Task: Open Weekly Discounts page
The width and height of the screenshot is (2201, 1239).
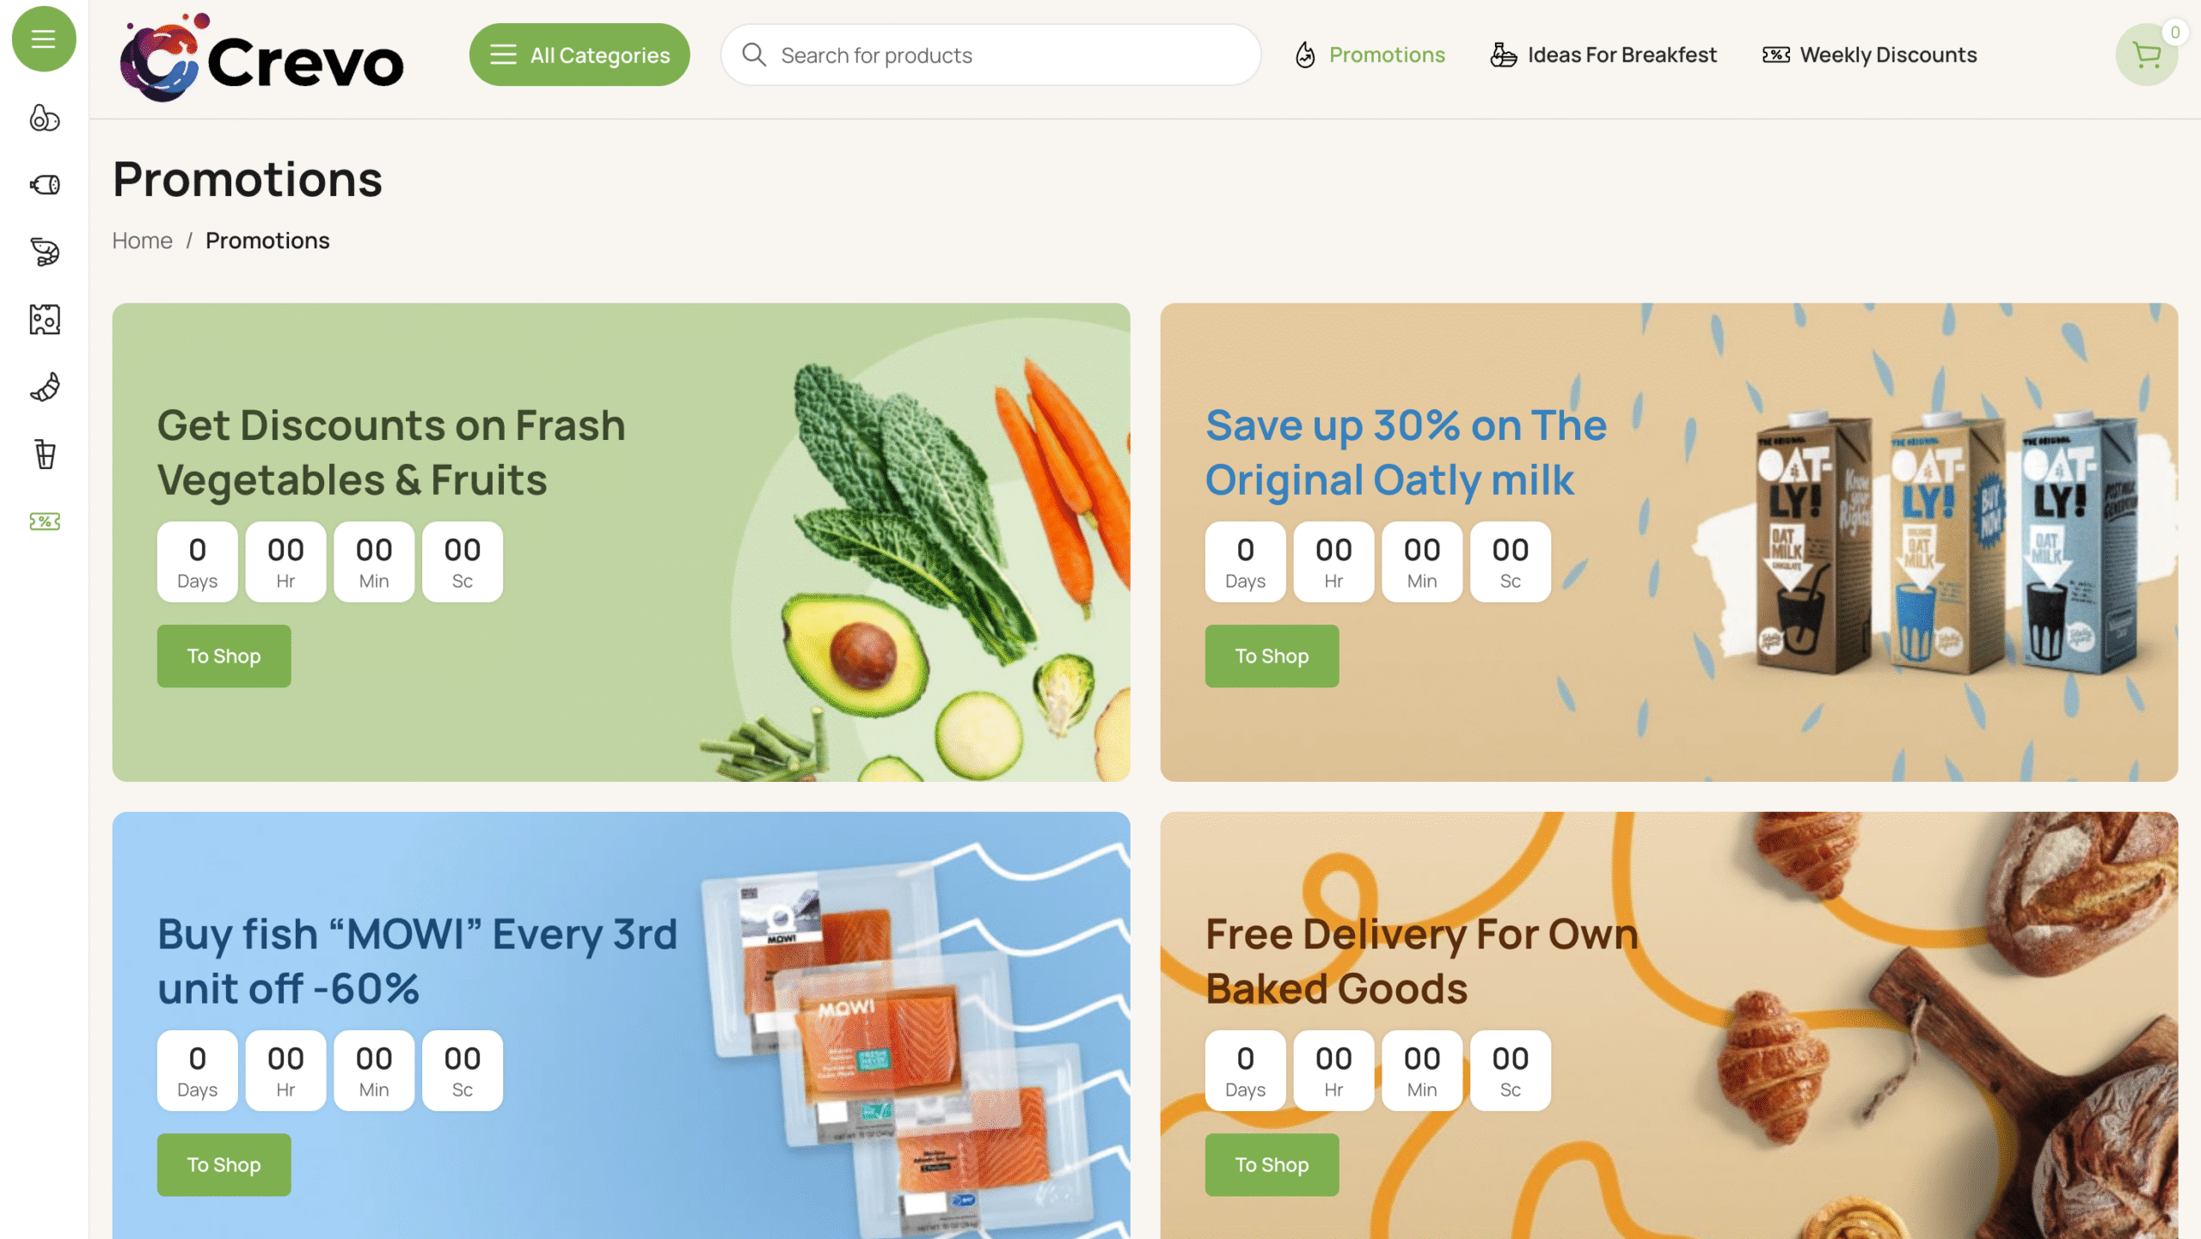Action: 1869,55
